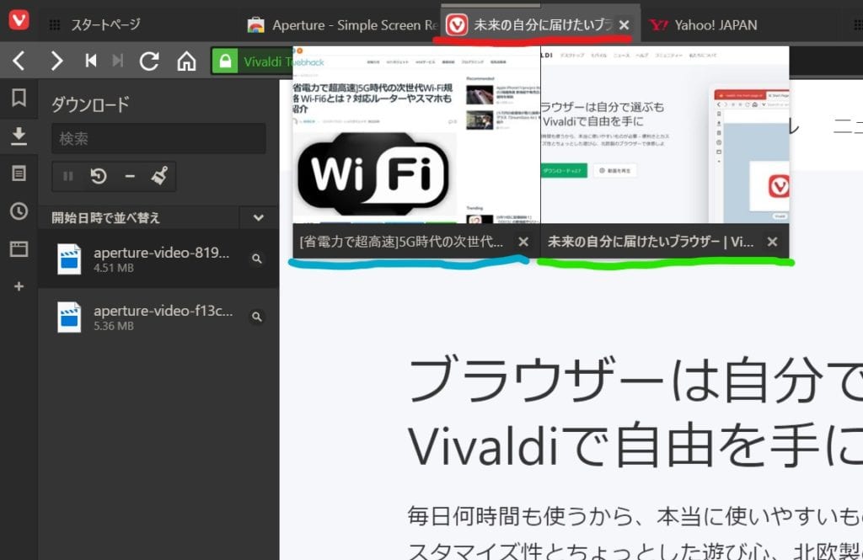The width and height of the screenshot is (863, 560).
Task: Select the 未来の自分に届けたいブラウザー stacked tab label
Action: tap(651, 242)
